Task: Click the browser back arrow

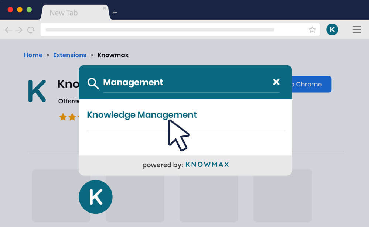Action: point(8,30)
